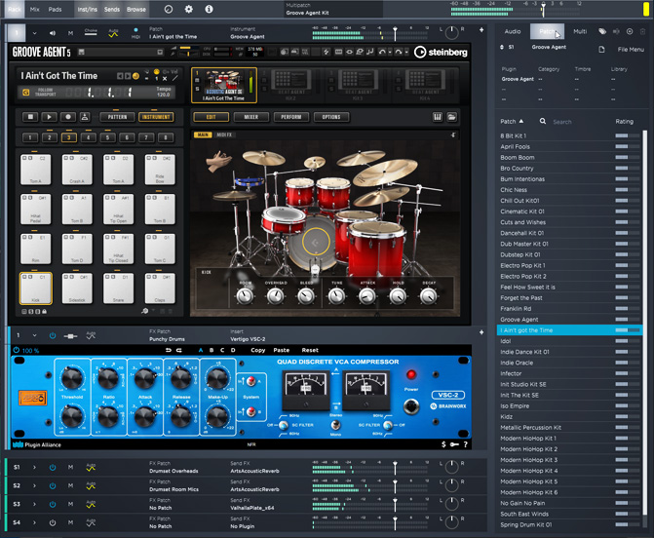Click the Groove Agent record button
Viewport: 654px width, 538px height.
69,117
